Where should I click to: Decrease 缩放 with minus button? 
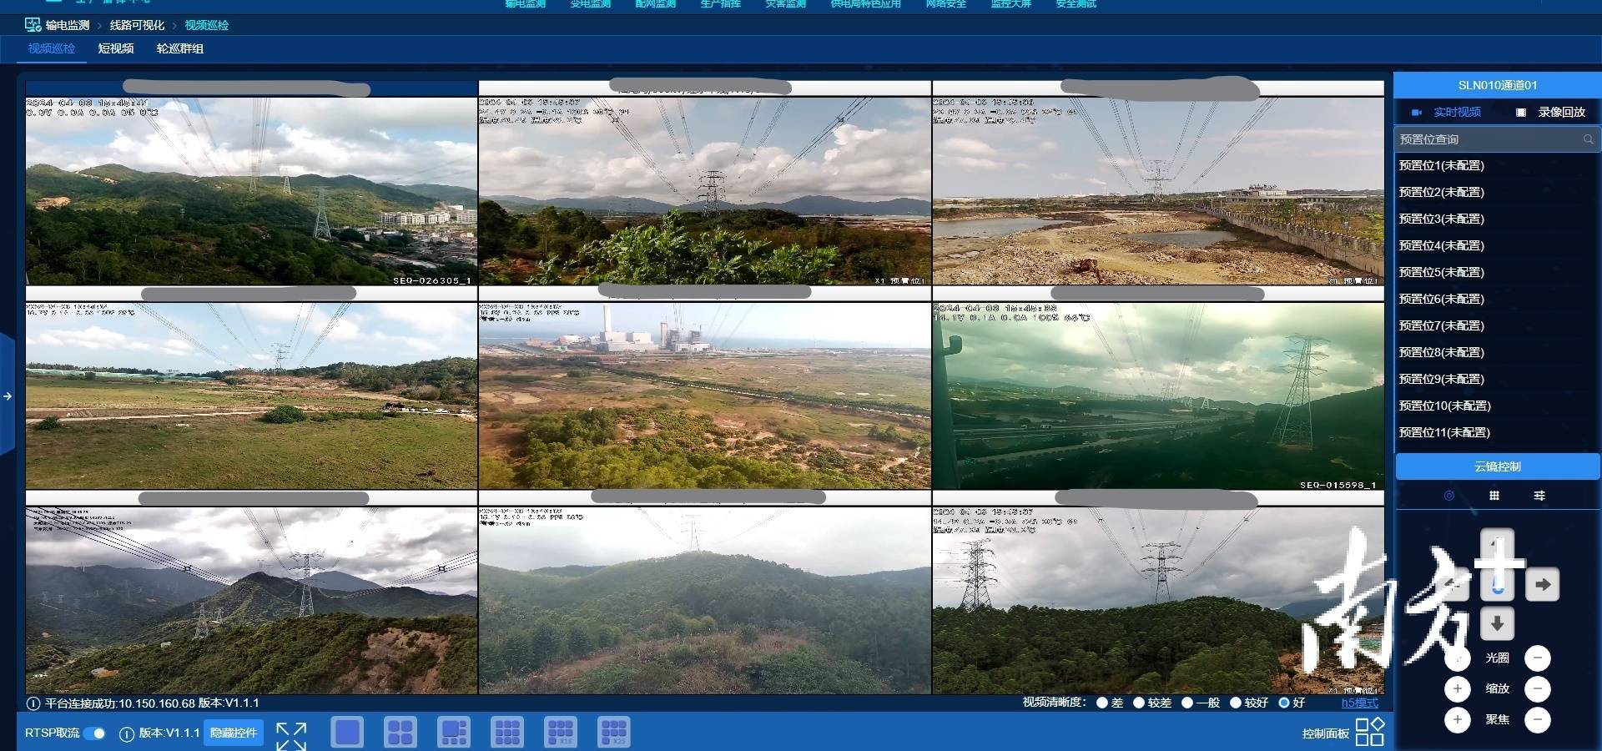1538,688
